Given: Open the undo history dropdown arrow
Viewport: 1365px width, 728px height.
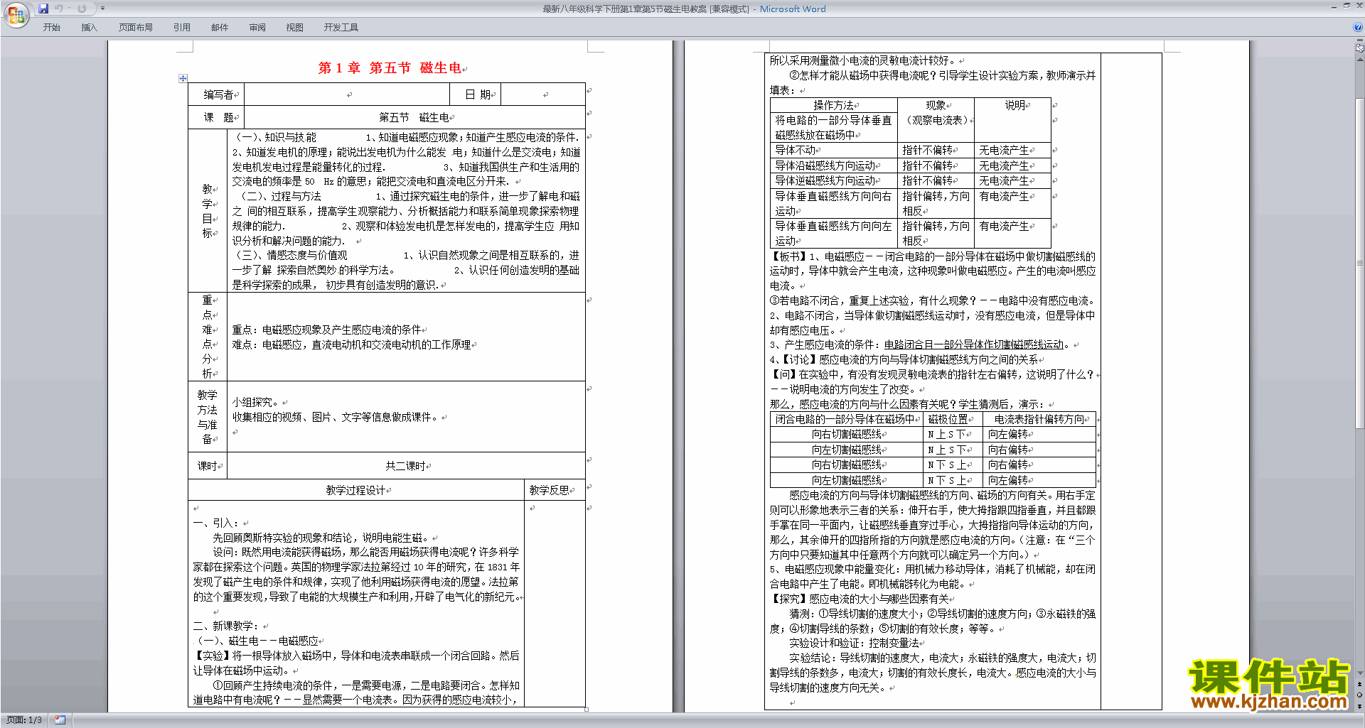Looking at the screenshot, I should tap(69, 9).
